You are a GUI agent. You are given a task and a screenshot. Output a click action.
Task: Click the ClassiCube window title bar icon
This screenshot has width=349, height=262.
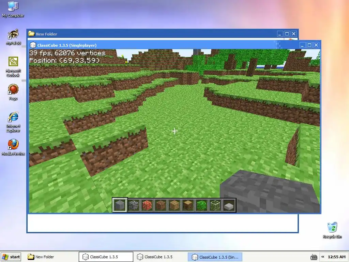tap(33, 45)
